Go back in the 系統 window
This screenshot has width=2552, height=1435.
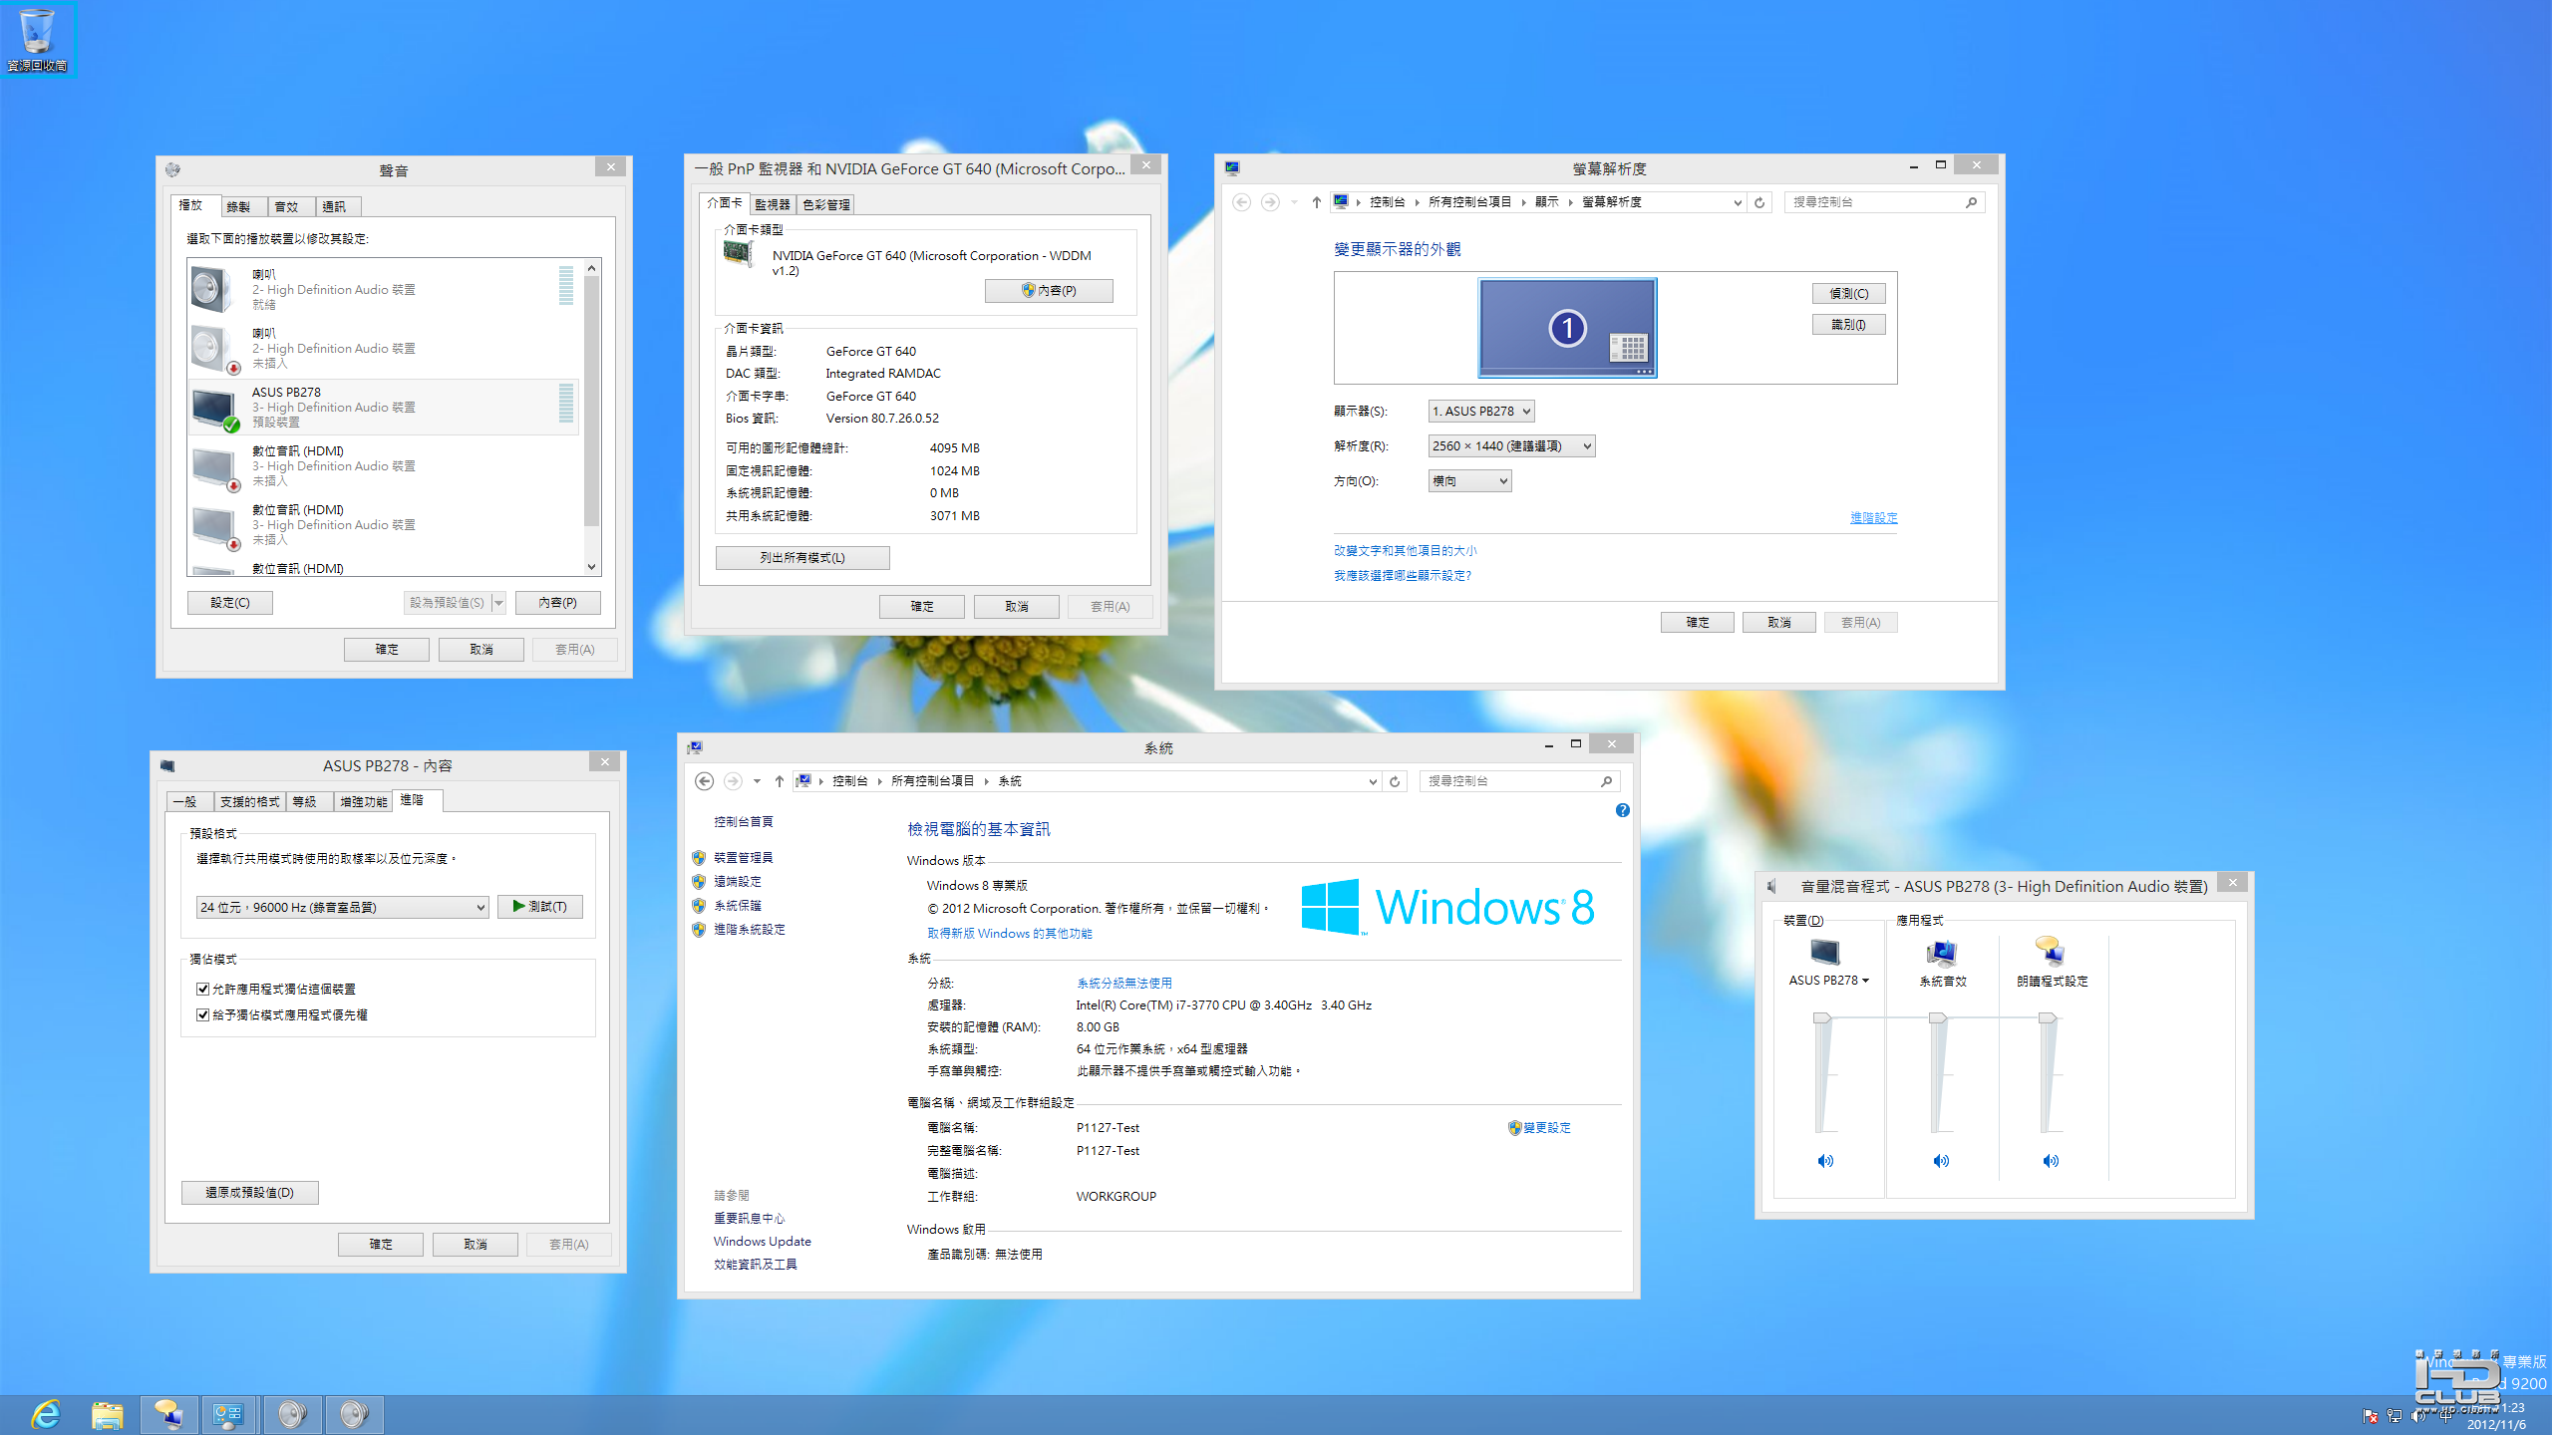click(x=704, y=781)
